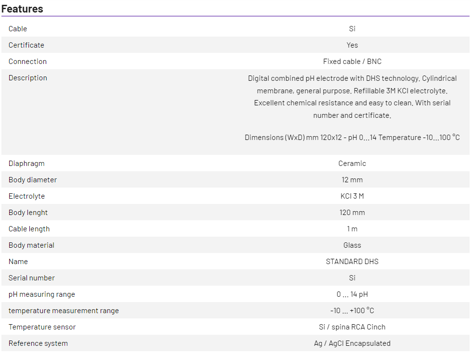Select the -10 ... +100 °C value
Screen dimensions: 471x354
(x=352, y=311)
